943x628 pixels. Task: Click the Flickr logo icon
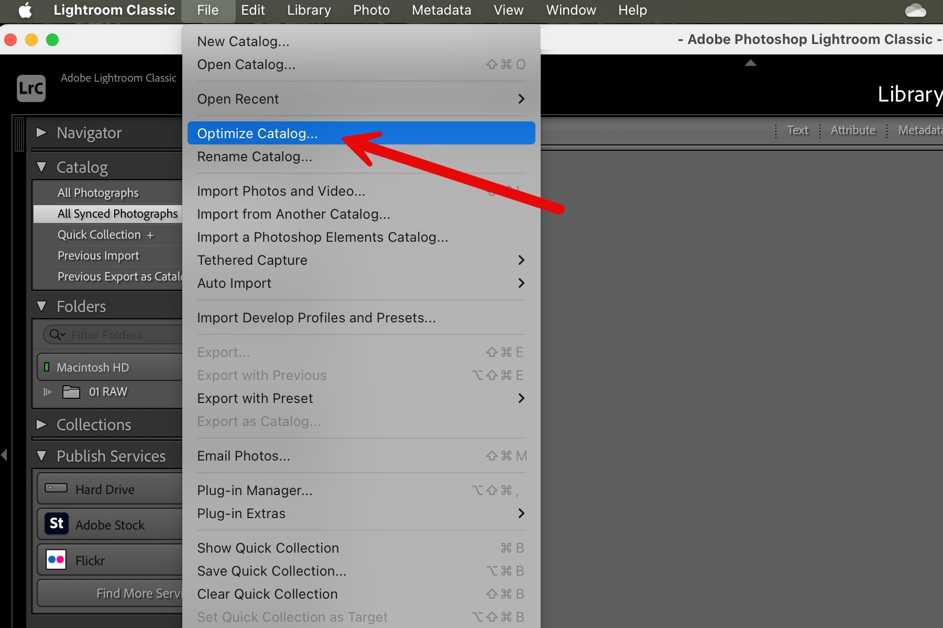56,560
